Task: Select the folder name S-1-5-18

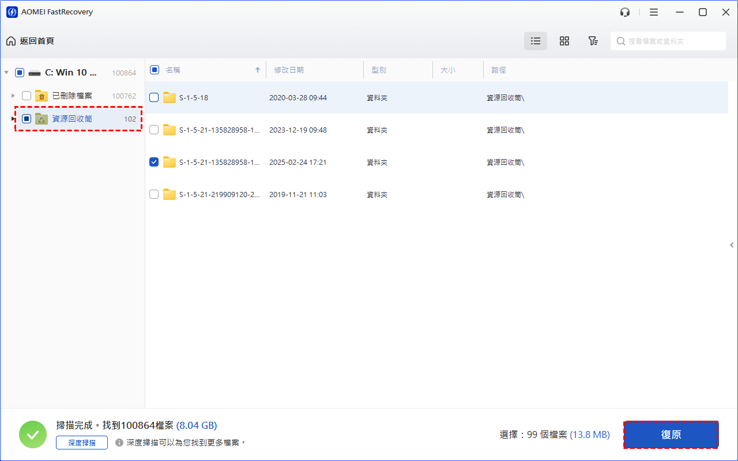Action: (x=194, y=97)
